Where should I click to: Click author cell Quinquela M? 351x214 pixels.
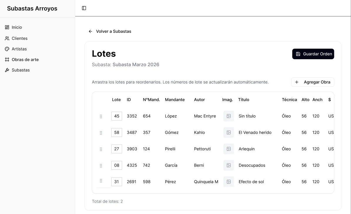[206, 182]
